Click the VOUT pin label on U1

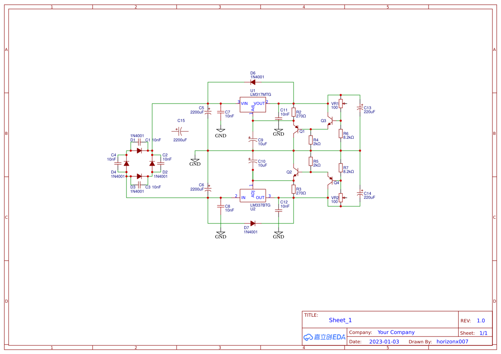[259, 104]
